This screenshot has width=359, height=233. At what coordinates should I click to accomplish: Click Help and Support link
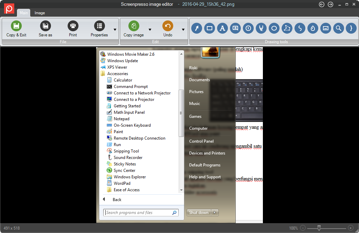coord(205,177)
